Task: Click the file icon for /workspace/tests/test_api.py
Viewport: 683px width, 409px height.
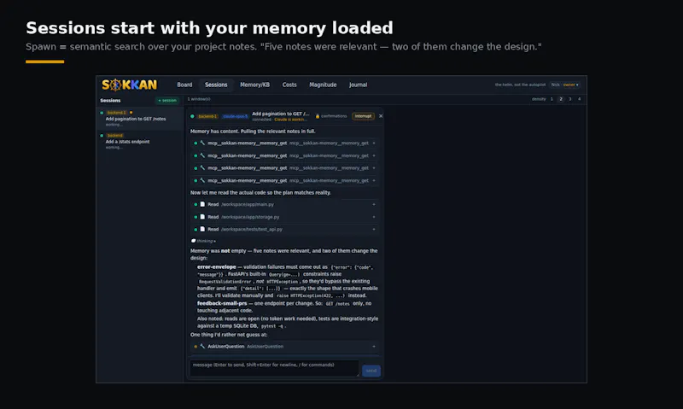Action: click(202, 229)
